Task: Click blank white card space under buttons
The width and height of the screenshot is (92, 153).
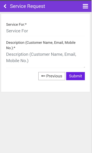Action: 45,86
